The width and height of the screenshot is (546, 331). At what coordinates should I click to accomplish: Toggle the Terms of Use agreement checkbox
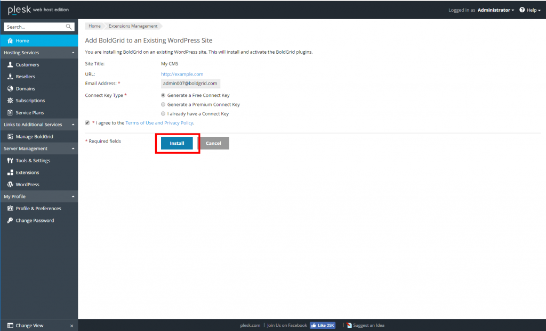[87, 123]
